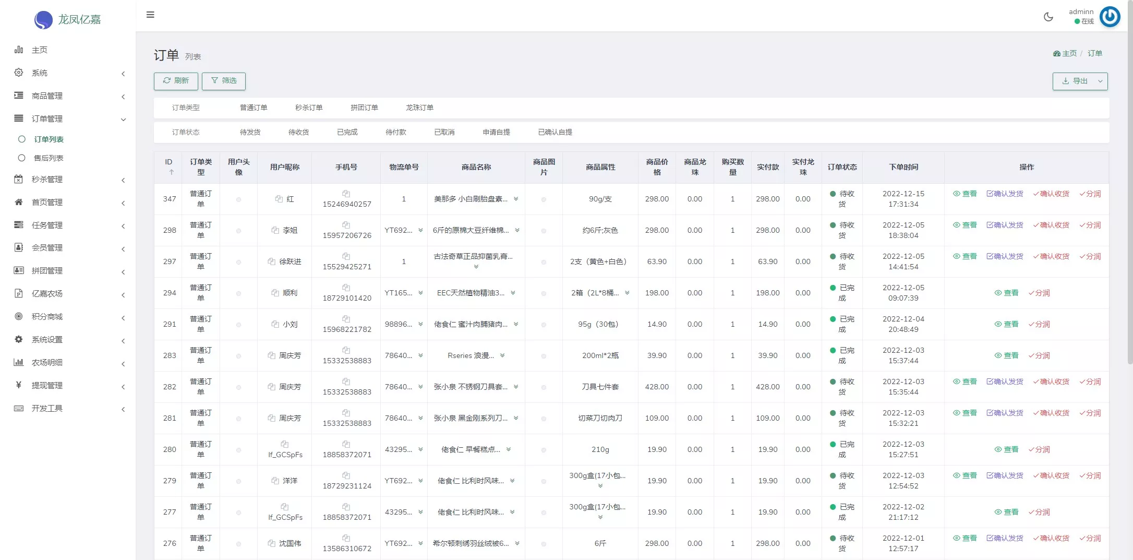Viewport: 1133px width, 560px height.
Task: View order 294 via the eye 查看 link
Action: 1006,293
